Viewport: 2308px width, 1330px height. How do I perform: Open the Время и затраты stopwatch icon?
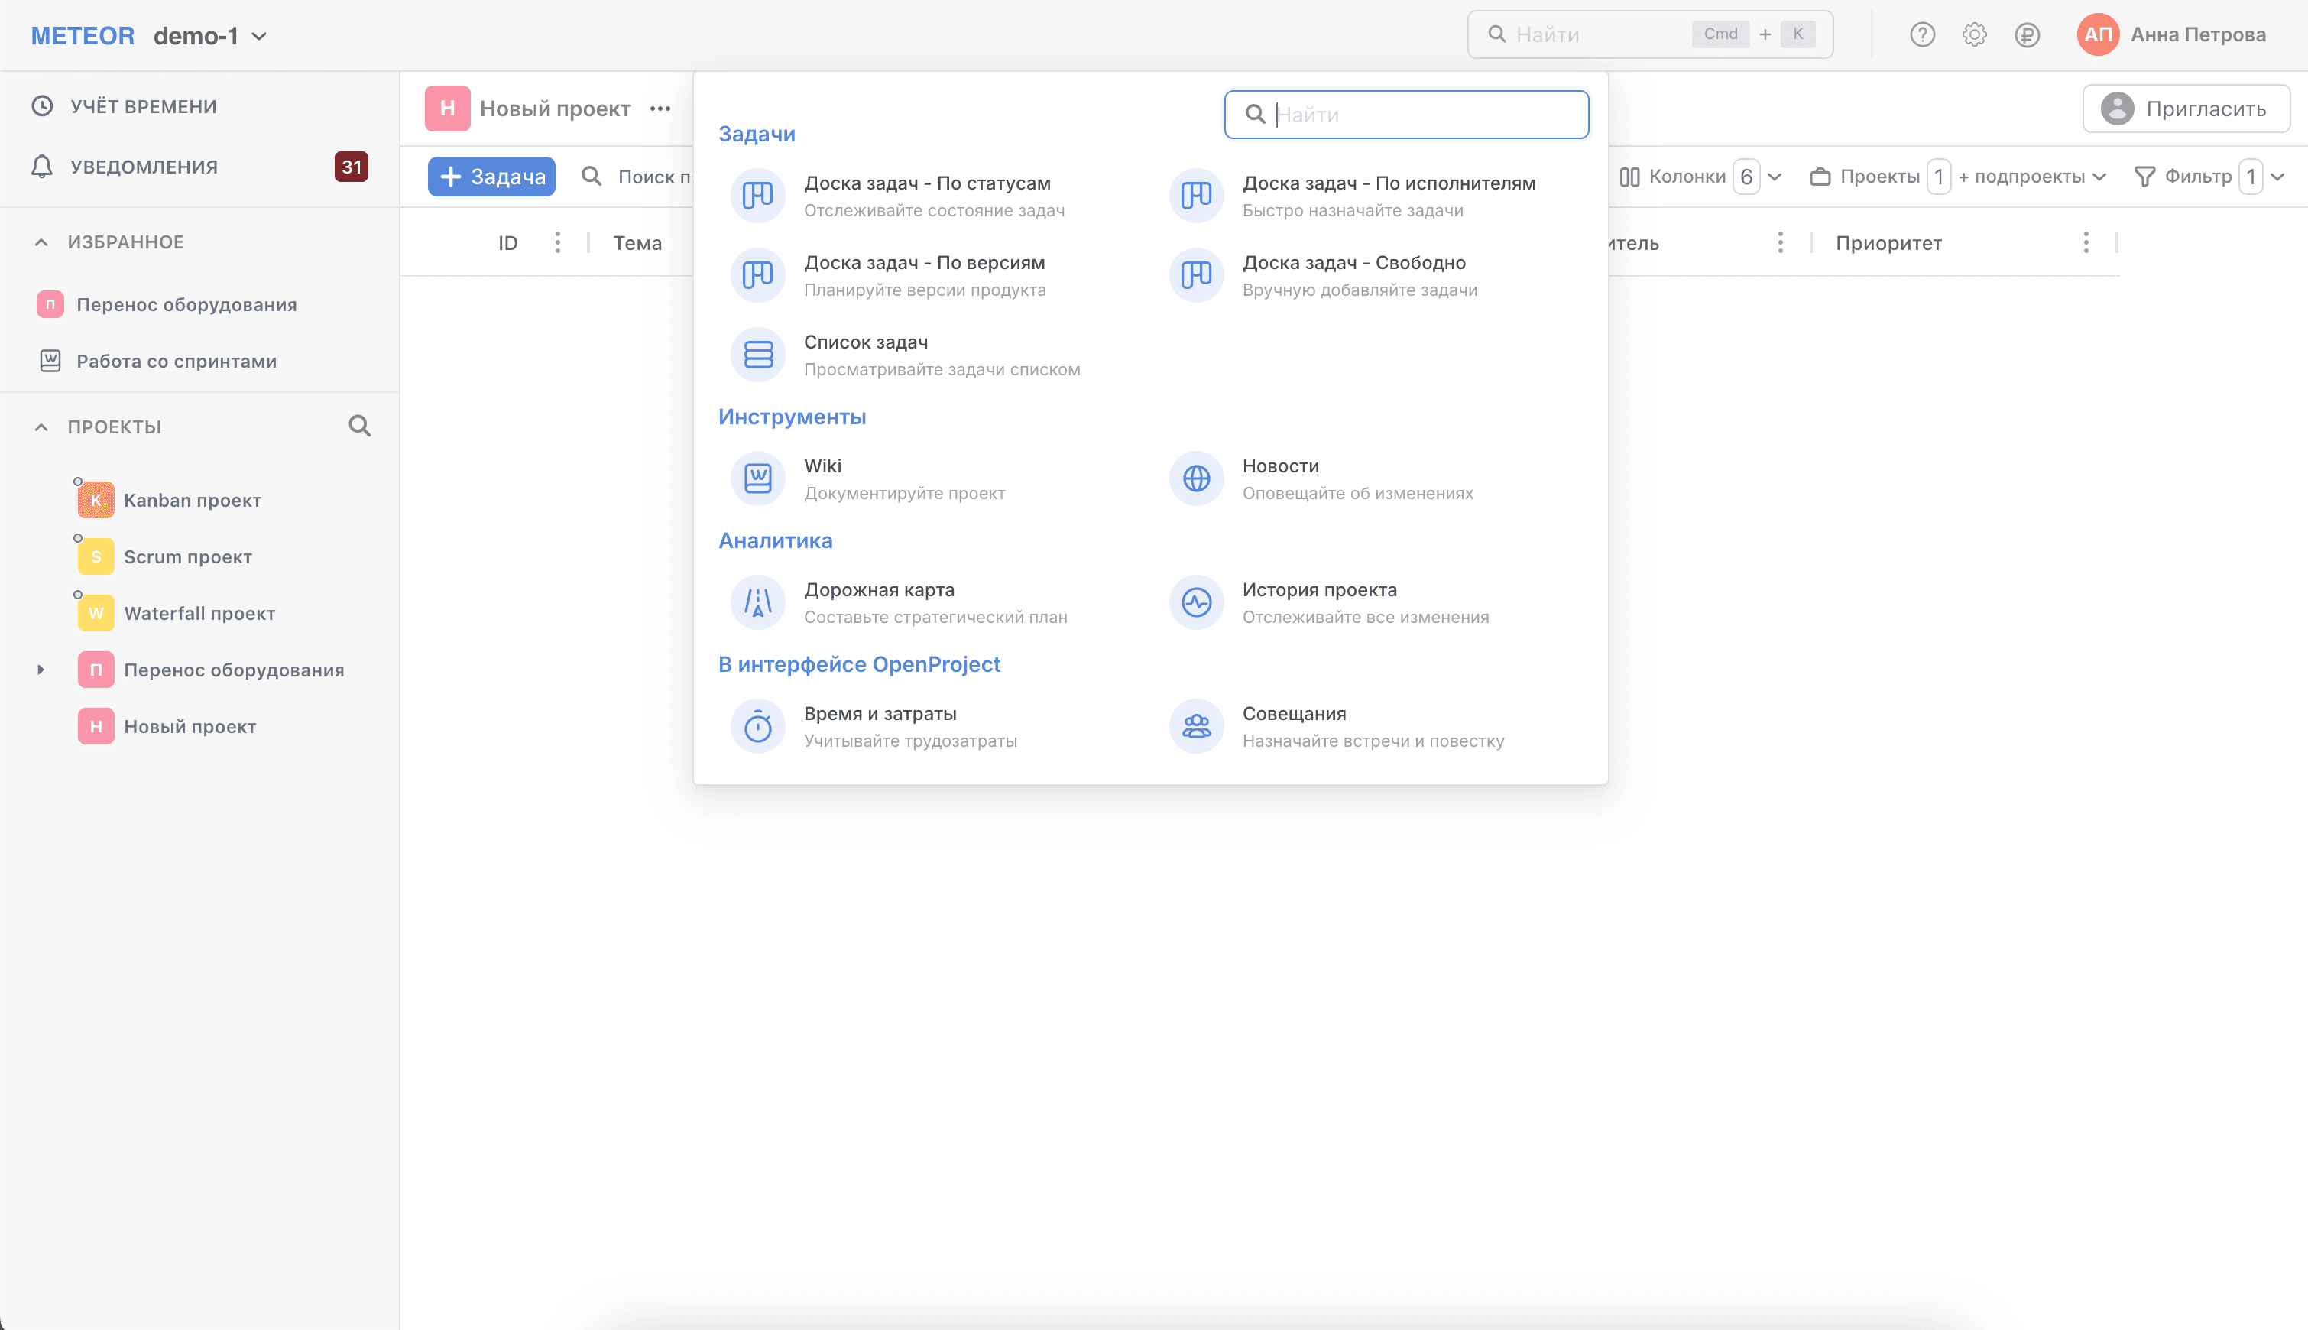(758, 726)
